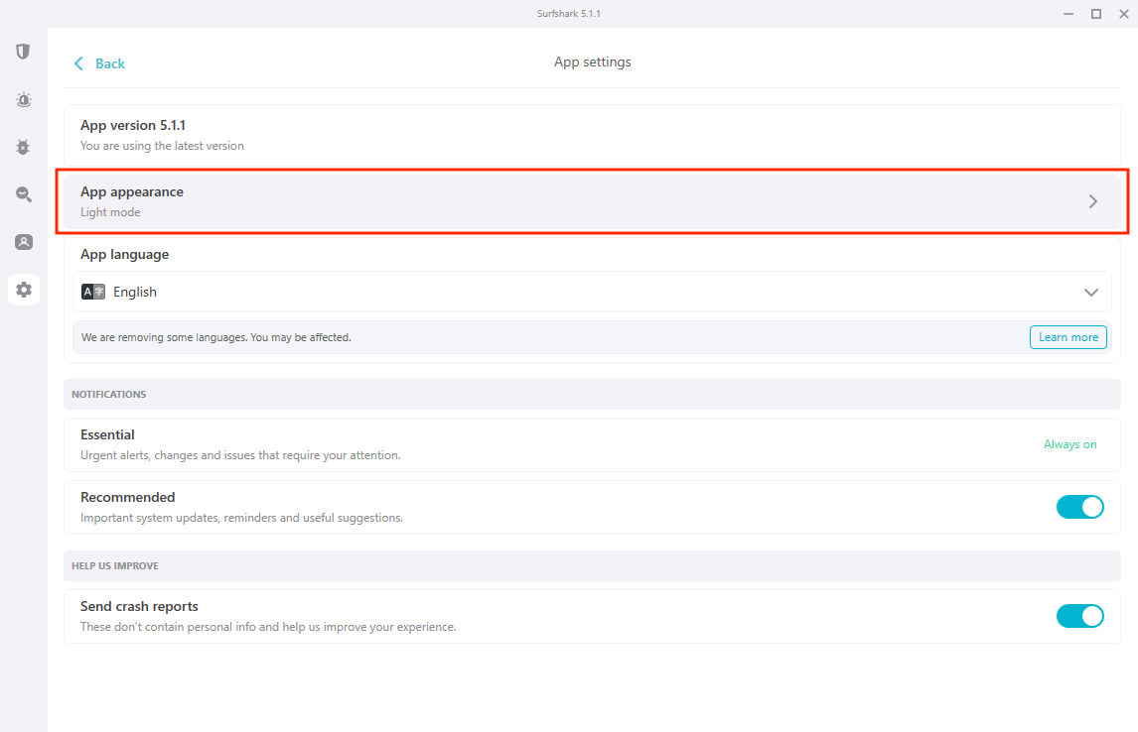Viewport: 1138px width, 732px height.
Task: Open the App appearance Light mode row
Action: [x=576, y=201]
